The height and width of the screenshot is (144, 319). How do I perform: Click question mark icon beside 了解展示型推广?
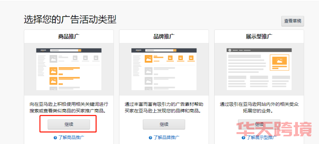pyautogui.click(x=244, y=138)
